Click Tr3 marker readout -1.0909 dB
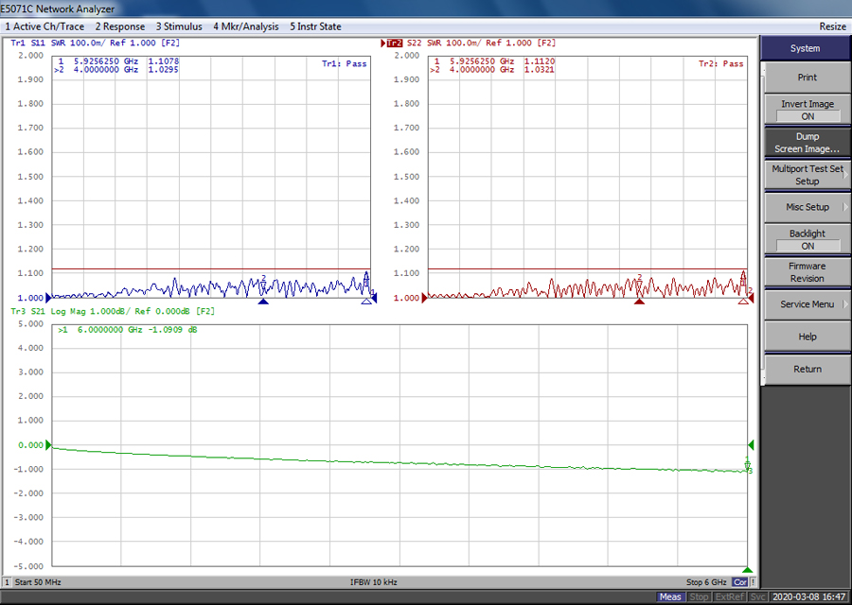The height and width of the screenshot is (605, 852). point(173,330)
